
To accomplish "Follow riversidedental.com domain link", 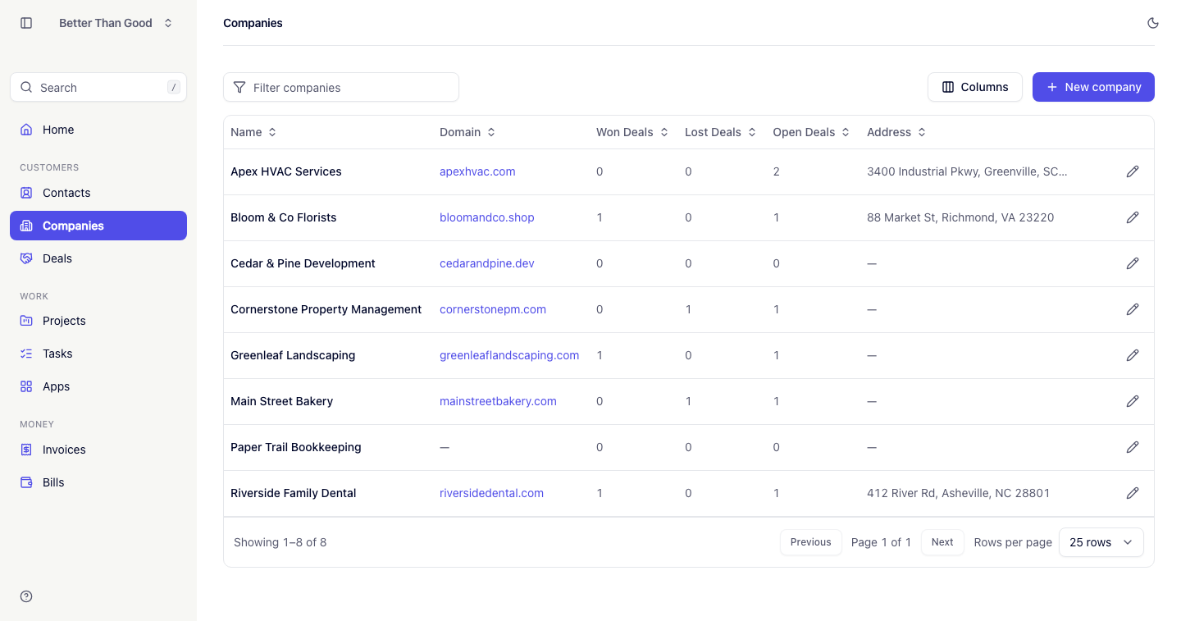I will pos(491,493).
